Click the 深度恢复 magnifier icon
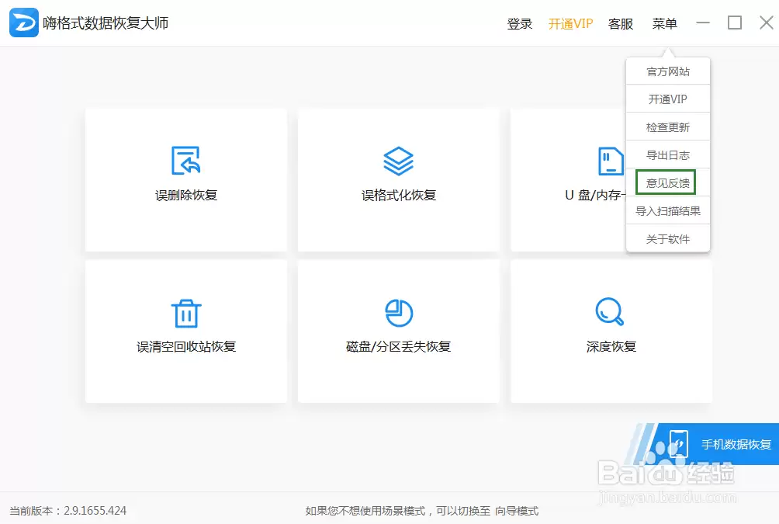 click(x=610, y=312)
